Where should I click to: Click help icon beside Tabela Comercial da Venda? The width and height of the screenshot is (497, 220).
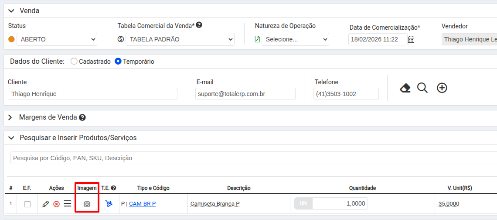[x=199, y=25]
